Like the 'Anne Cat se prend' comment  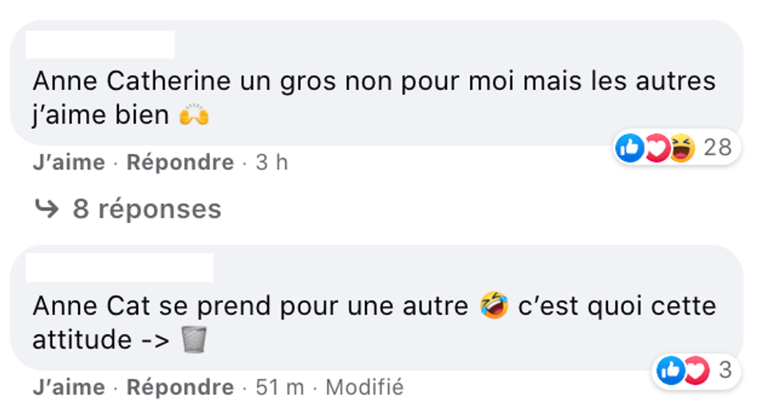point(69,387)
